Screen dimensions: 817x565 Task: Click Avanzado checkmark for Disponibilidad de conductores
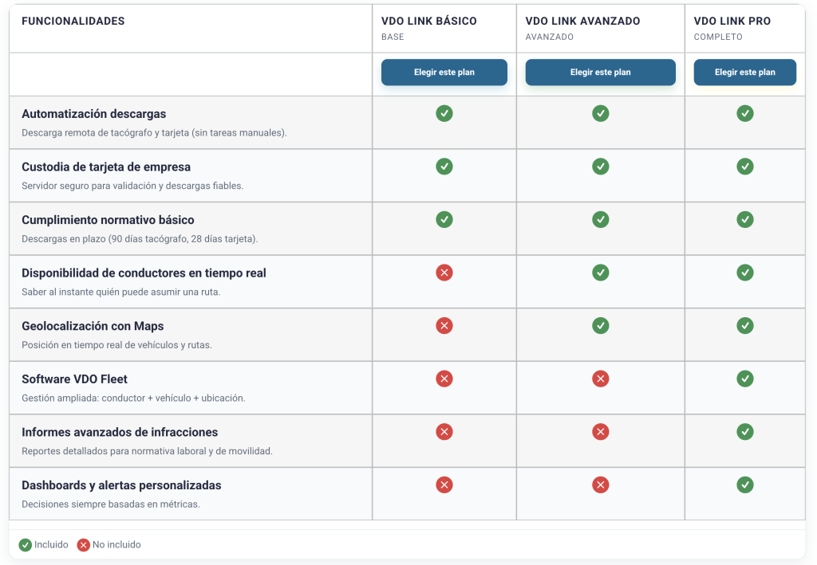600,273
